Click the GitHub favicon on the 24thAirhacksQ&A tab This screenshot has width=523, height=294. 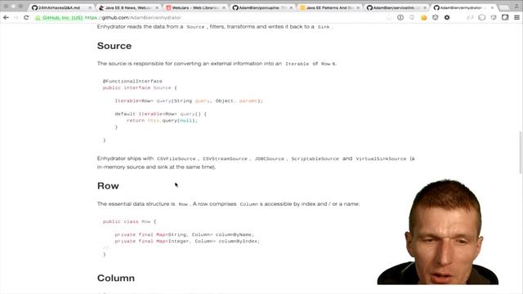(34, 7)
